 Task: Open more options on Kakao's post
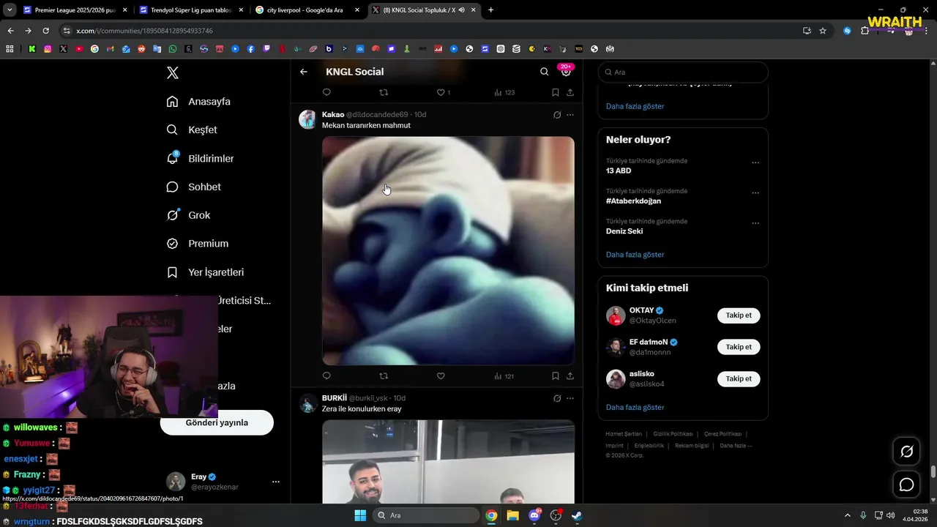(570, 115)
